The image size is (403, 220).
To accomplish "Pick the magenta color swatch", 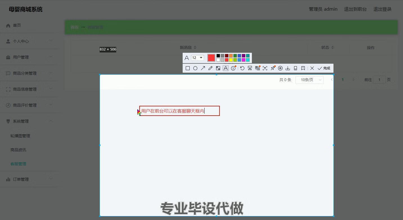I will tap(243, 60).
